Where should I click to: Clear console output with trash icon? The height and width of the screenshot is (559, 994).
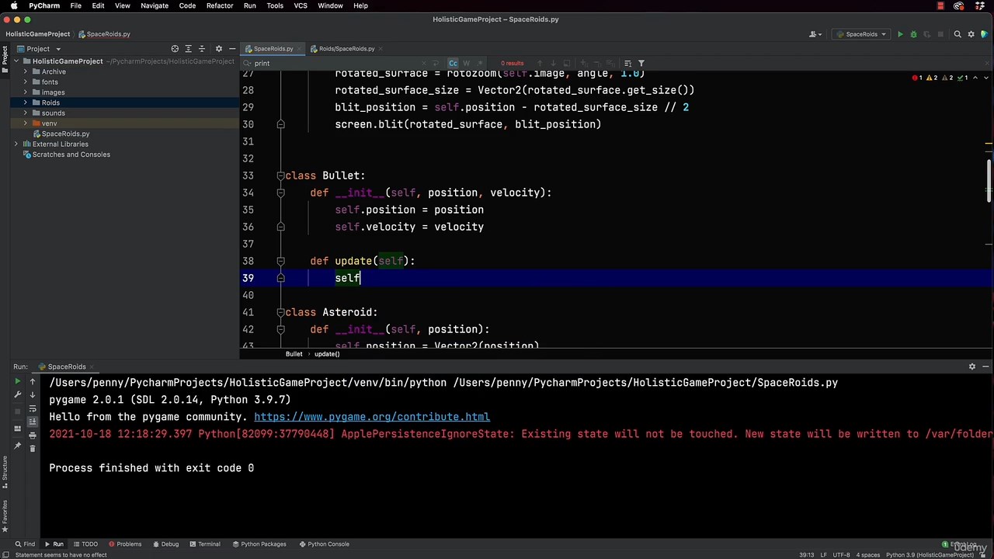click(x=33, y=448)
